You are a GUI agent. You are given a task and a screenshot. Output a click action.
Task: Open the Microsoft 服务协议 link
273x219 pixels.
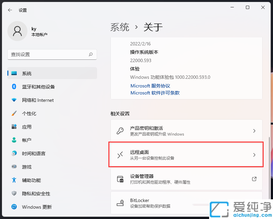point(150,86)
